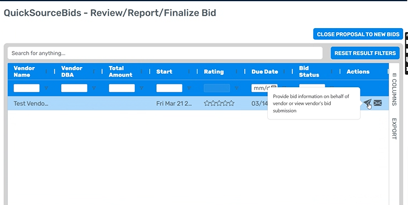
Task: Select the 'Fri Mar 21 2...' start cell
Action: coord(174,104)
